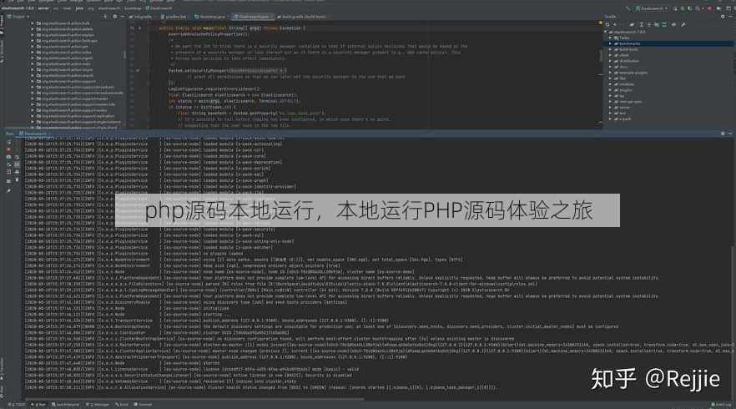Image resolution: width=736 pixels, height=409 pixels.
Task: Collapse the elasticsearch-7.8.0 Gradle root node
Action: click(x=606, y=32)
